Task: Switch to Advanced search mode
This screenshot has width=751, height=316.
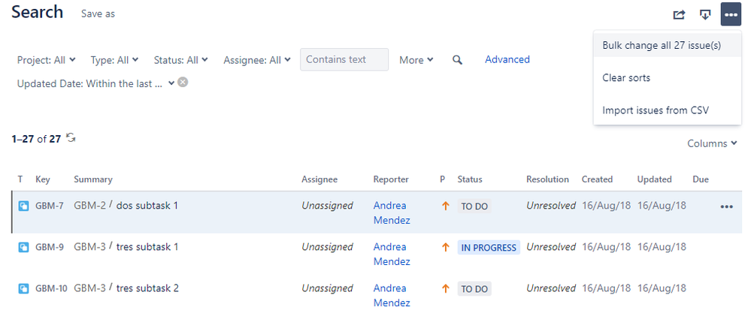Action: [507, 59]
